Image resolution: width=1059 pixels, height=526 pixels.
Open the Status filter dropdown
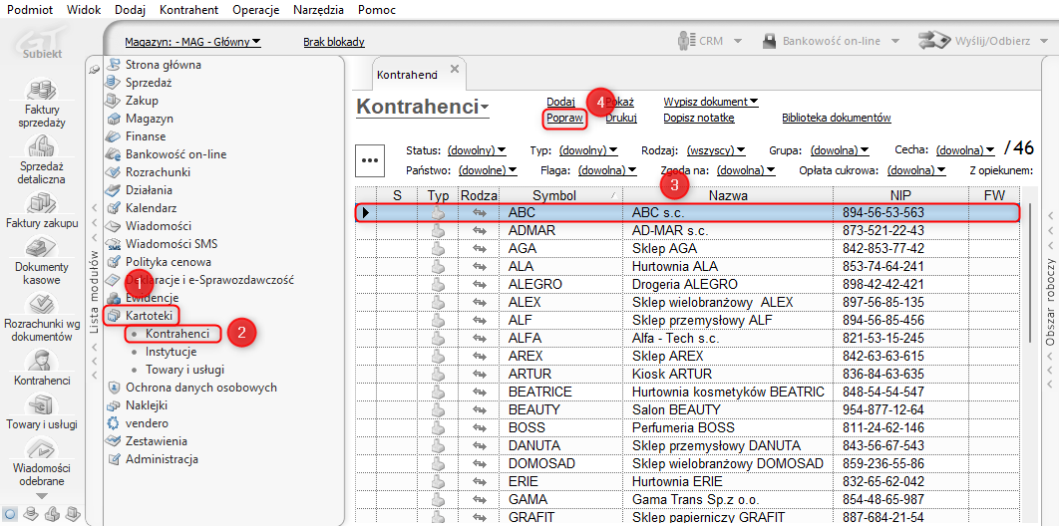tap(477, 149)
